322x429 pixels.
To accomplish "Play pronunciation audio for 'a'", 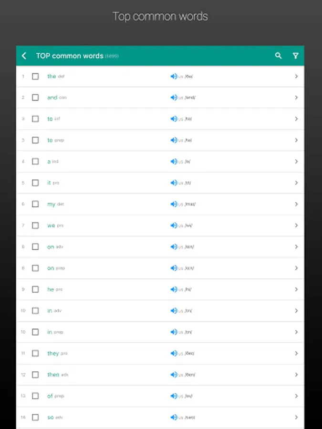I will pyautogui.click(x=174, y=162).
